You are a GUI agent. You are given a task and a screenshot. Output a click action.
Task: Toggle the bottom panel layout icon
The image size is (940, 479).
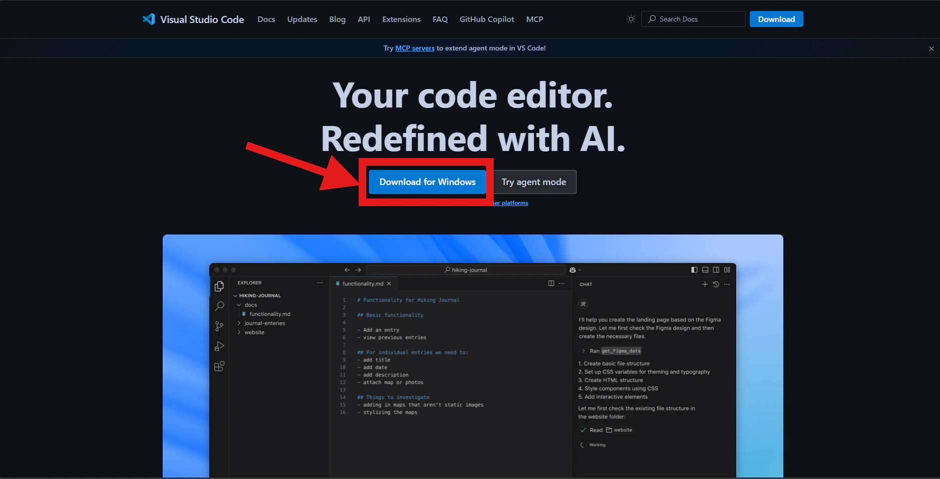tap(705, 270)
